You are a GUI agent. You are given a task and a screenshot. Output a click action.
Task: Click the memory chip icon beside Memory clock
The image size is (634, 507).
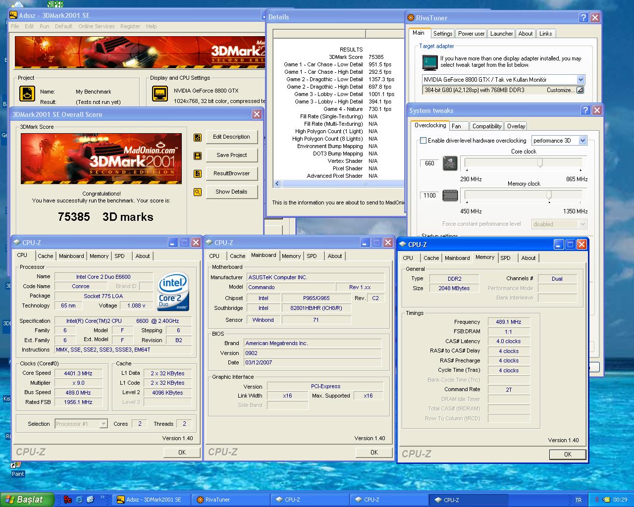coord(450,196)
